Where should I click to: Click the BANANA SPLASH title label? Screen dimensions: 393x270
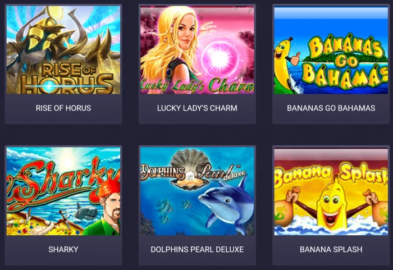click(x=331, y=249)
